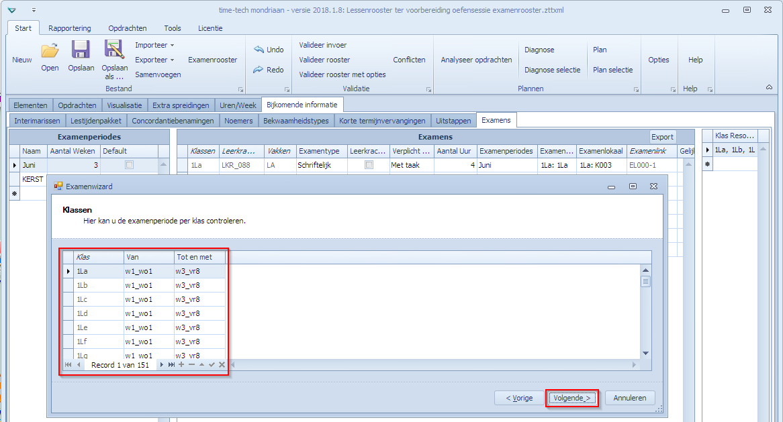Click the Diagnose selectie button
Screen dimensions: 783x422
552,70
